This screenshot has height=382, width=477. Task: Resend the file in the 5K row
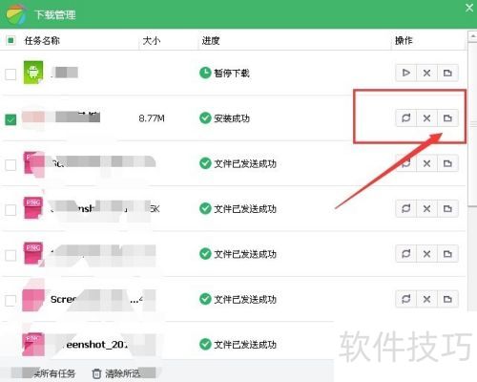pos(405,208)
